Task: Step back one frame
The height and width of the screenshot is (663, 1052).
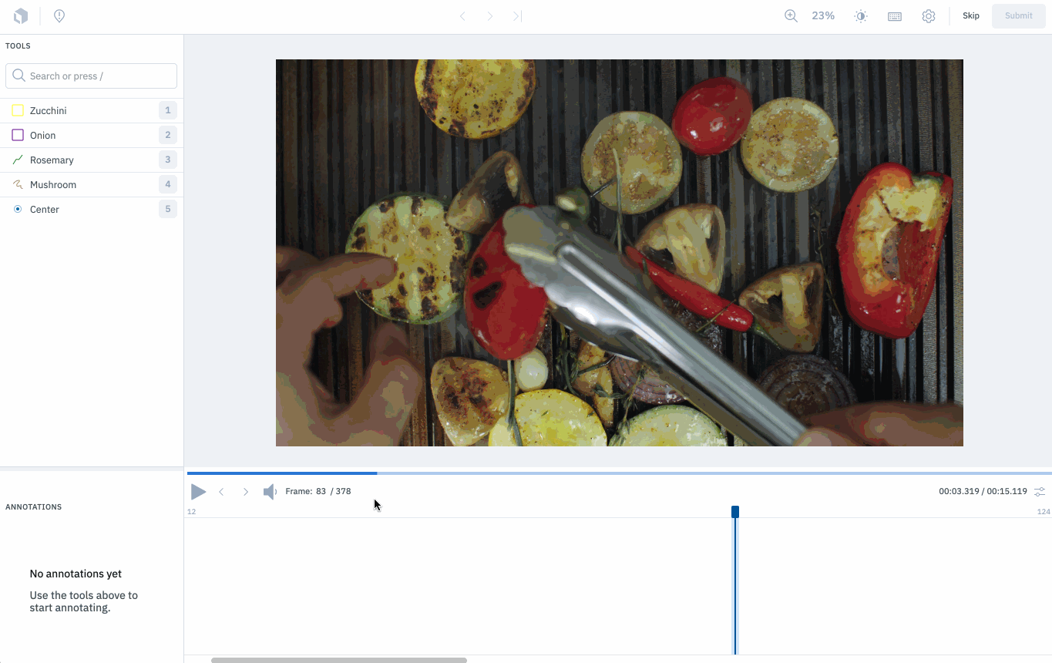Action: point(221,491)
